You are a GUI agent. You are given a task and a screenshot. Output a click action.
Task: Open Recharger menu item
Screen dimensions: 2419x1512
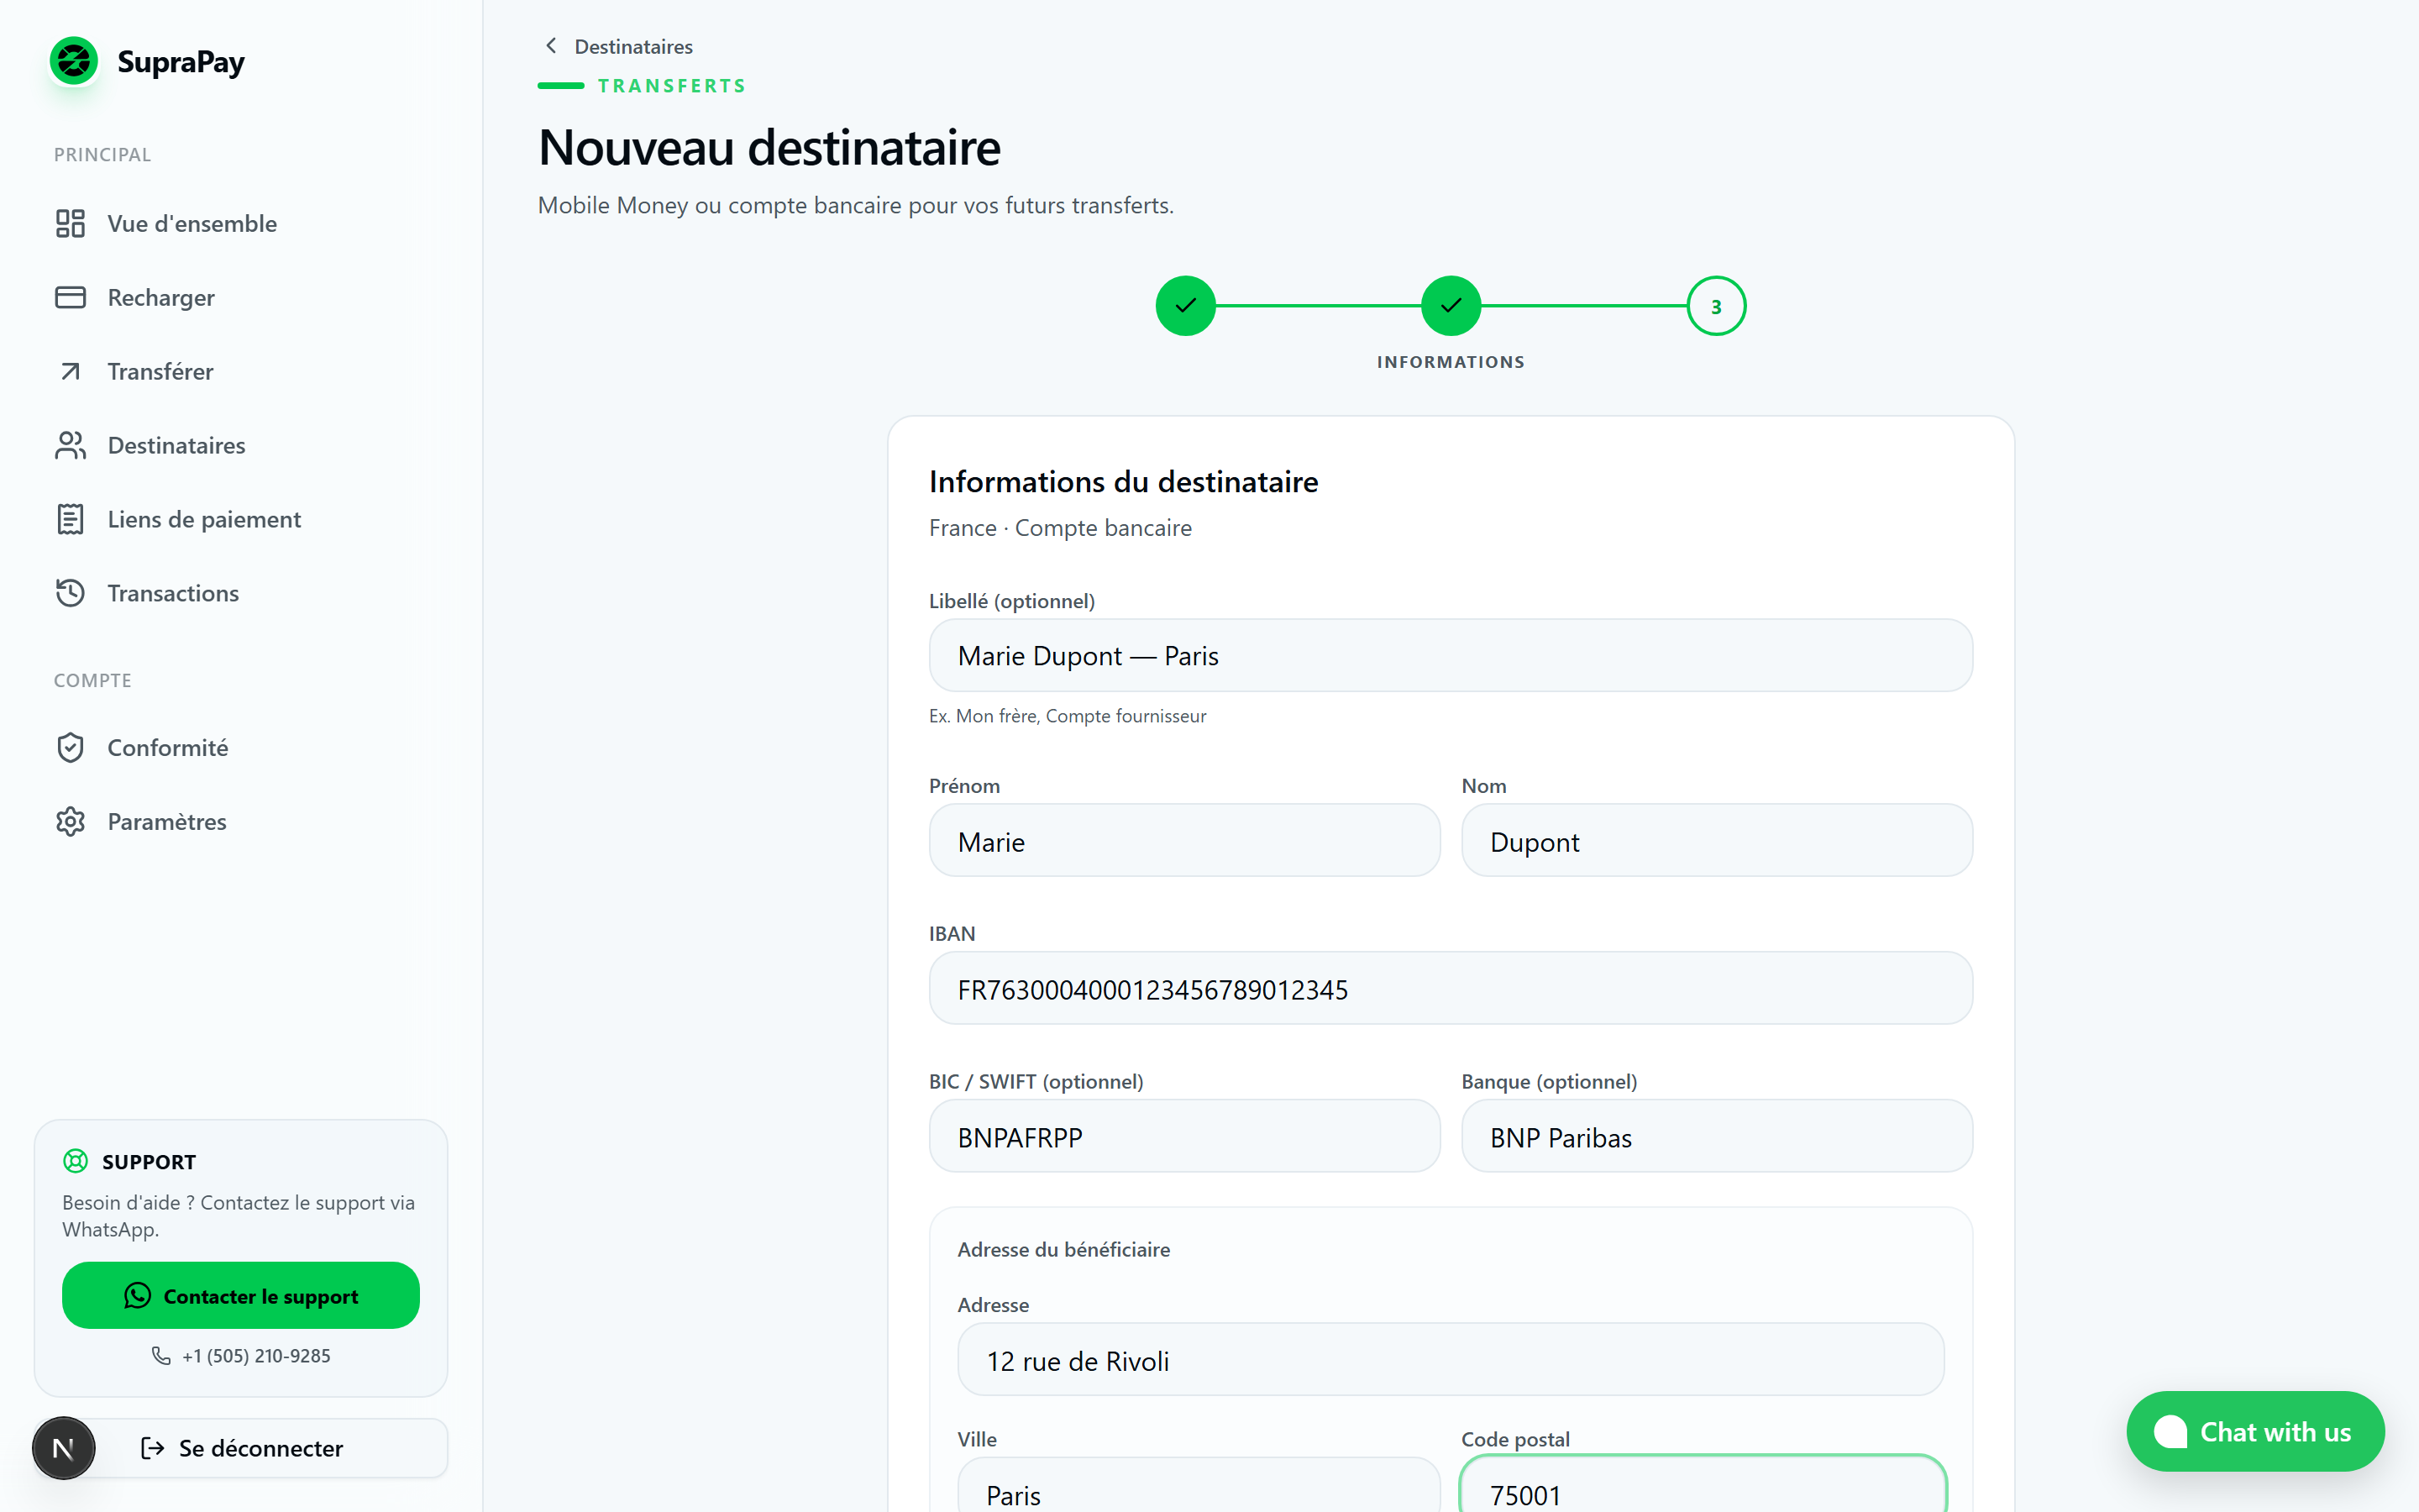tap(241, 297)
